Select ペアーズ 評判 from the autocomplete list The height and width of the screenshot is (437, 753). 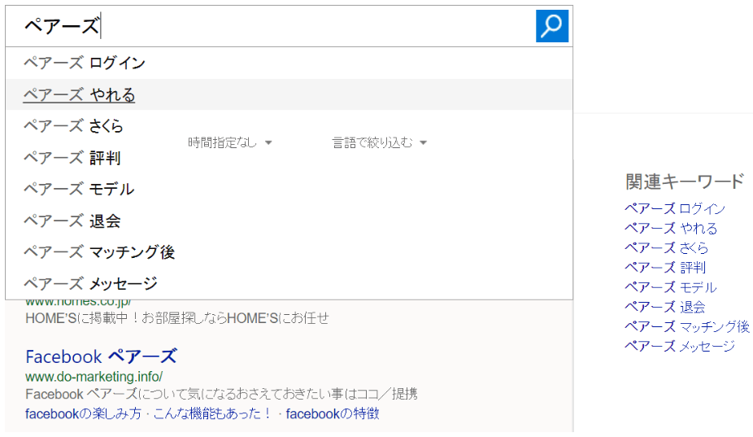pos(72,158)
